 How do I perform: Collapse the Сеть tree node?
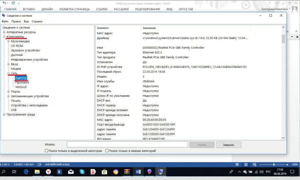[x=9, y=74]
